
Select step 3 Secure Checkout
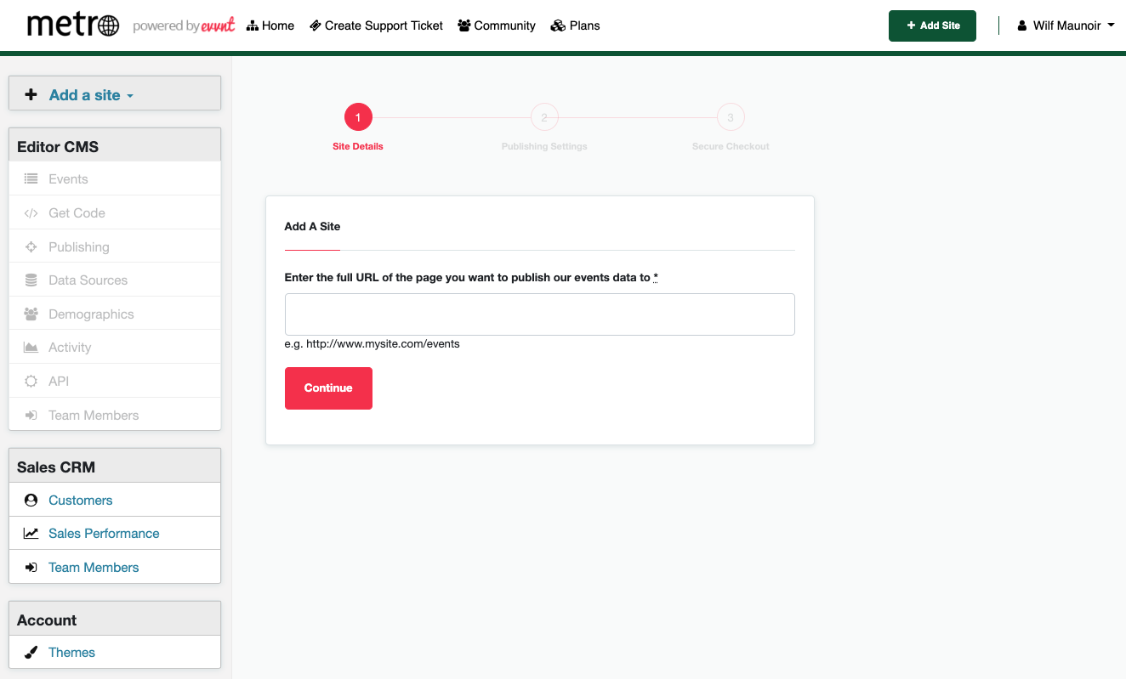731,117
